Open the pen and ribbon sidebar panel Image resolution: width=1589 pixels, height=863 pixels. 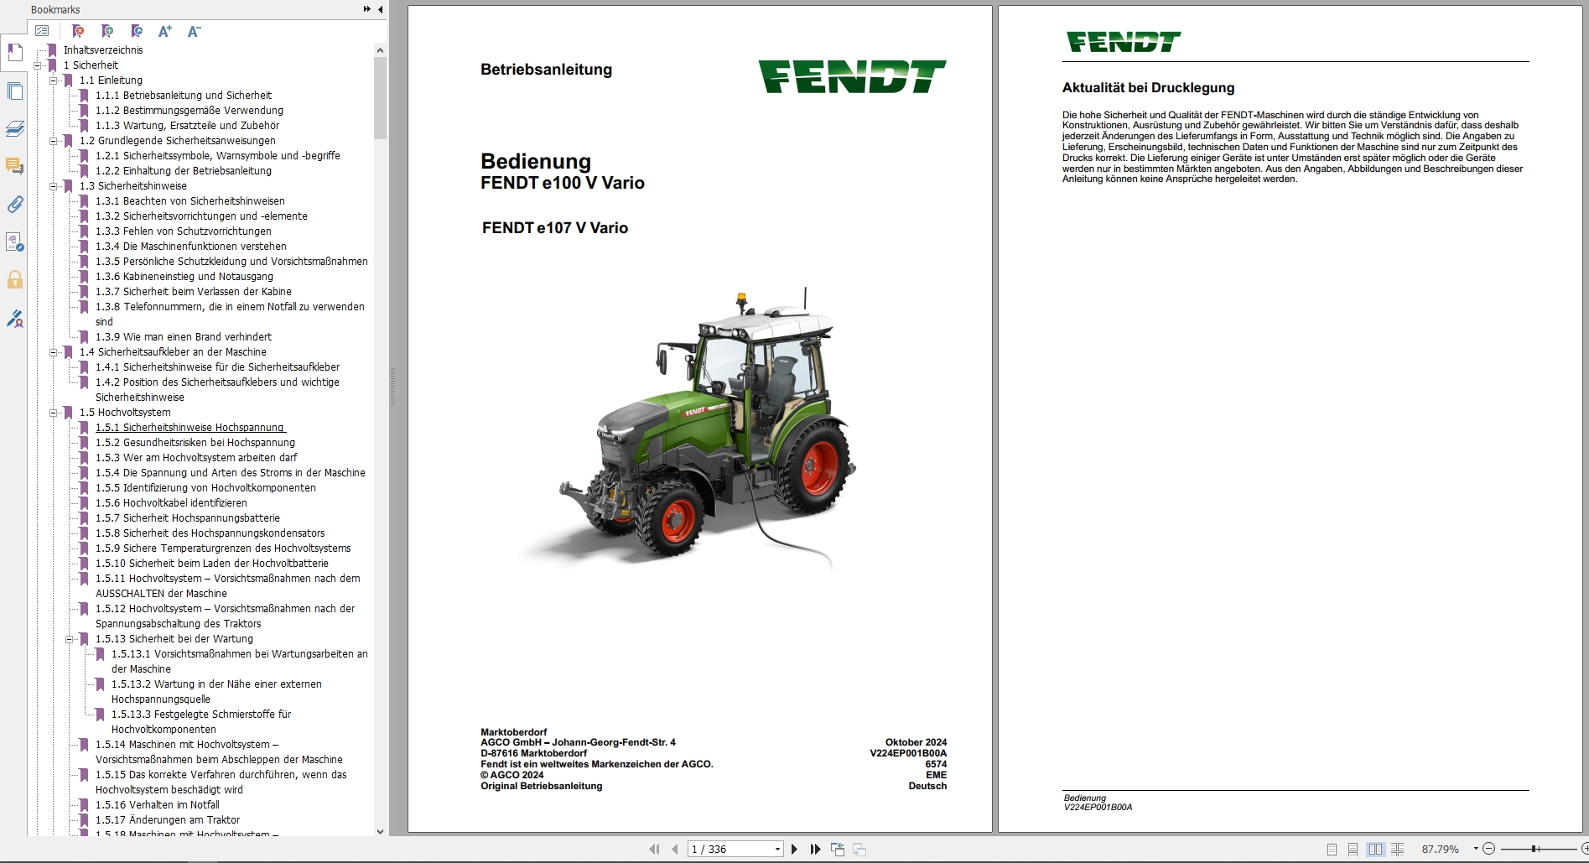point(14,319)
